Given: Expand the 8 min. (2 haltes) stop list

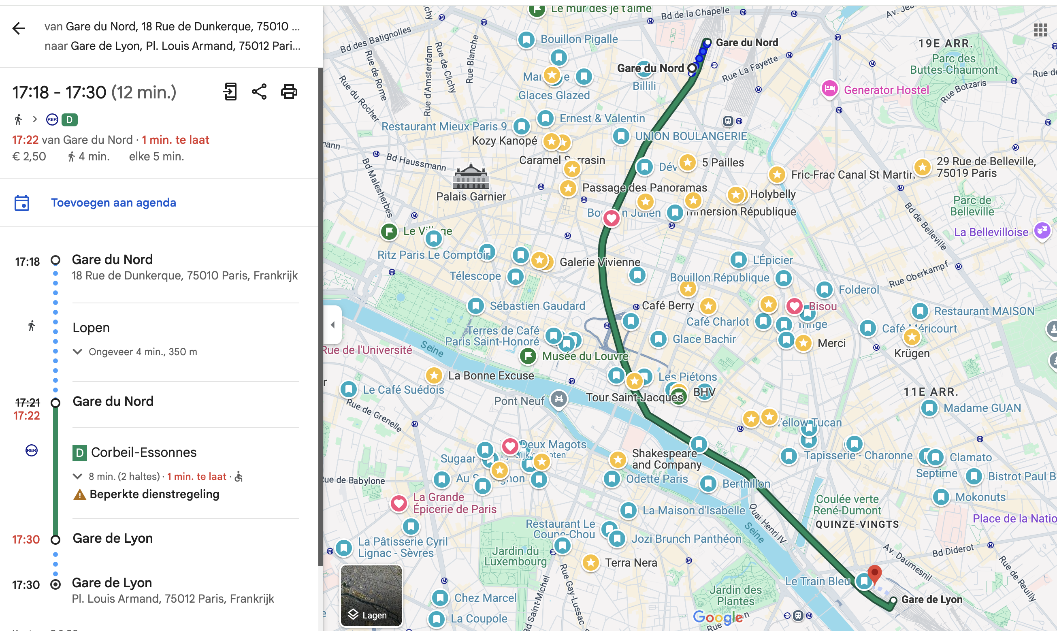Looking at the screenshot, I should 77,476.
